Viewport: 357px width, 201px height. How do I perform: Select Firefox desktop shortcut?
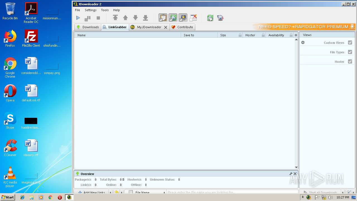[x=10, y=39]
